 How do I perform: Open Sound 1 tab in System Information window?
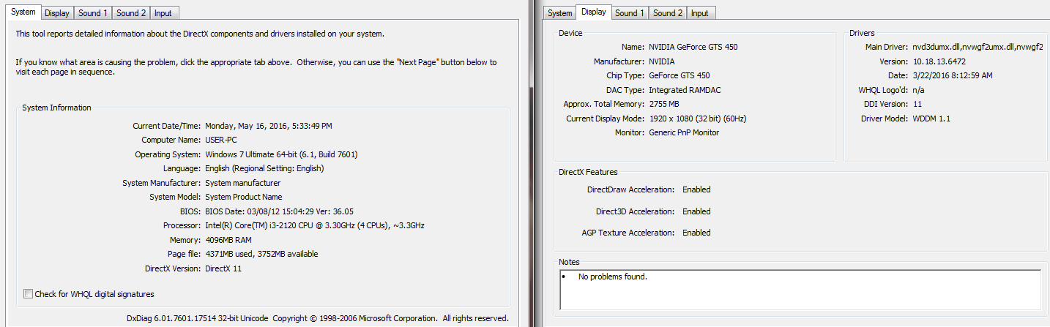93,13
